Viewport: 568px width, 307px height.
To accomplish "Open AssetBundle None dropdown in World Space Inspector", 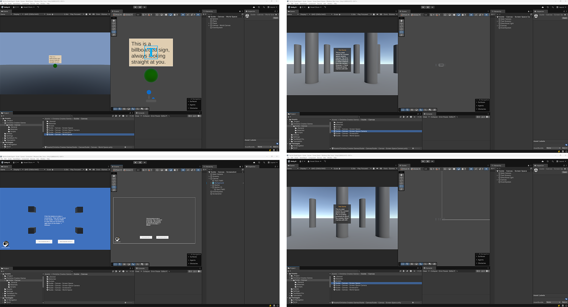I will pos(264,147).
